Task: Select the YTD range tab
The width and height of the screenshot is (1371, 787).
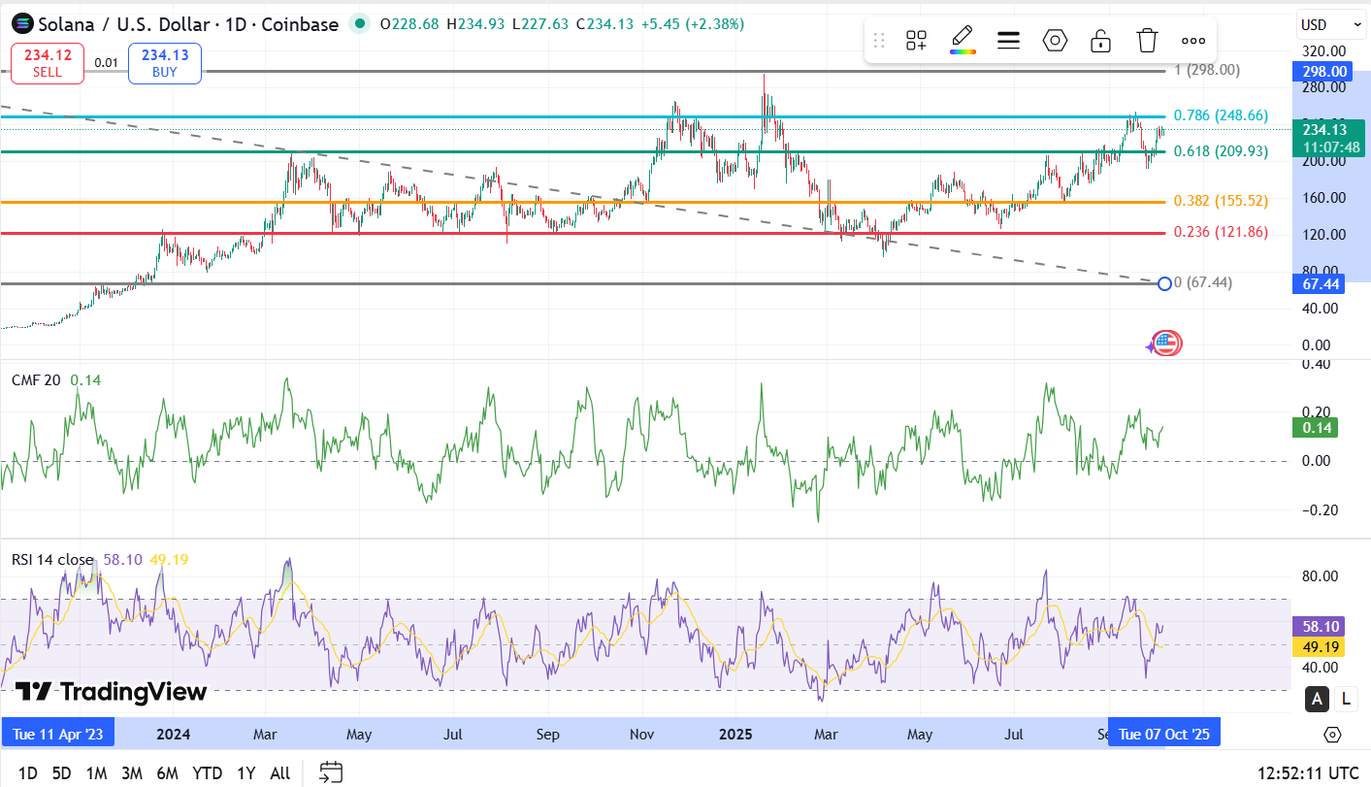Action: pos(206,772)
